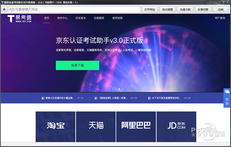Click the URL address input field
The image size is (231, 147).
point(74,10)
